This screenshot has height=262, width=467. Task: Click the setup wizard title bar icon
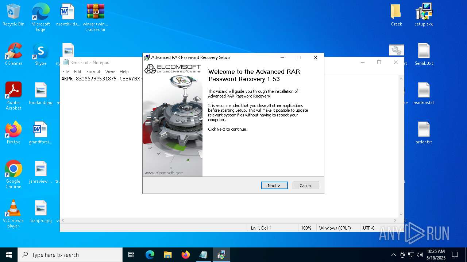[147, 57]
